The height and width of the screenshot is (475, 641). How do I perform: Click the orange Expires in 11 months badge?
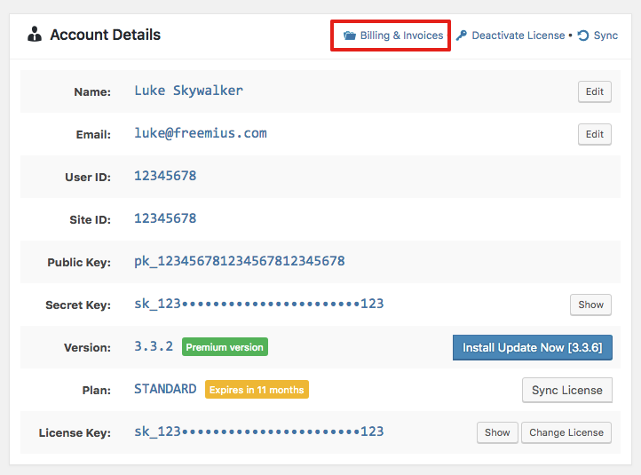tap(257, 390)
